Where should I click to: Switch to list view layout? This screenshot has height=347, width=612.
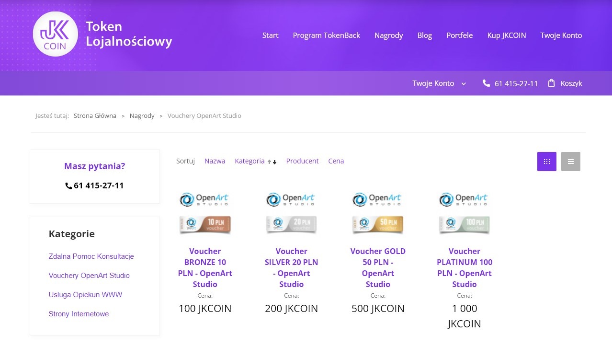point(571,162)
